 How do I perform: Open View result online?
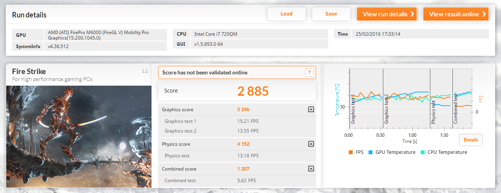[x=456, y=14]
